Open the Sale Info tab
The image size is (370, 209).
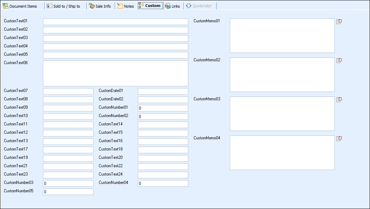(x=100, y=6)
